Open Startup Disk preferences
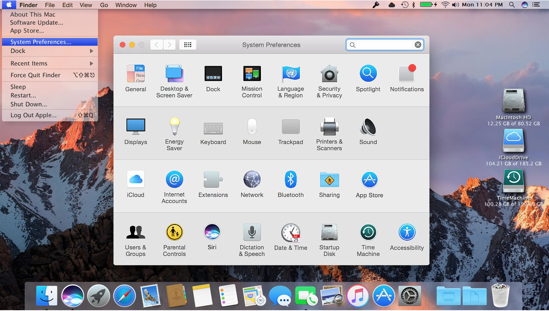 329,240
